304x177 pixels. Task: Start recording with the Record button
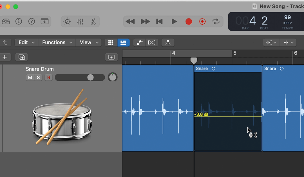pos(189,21)
